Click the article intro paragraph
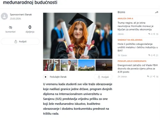Image resolution: width=160 pixels, height=120 pixels. 77,99
